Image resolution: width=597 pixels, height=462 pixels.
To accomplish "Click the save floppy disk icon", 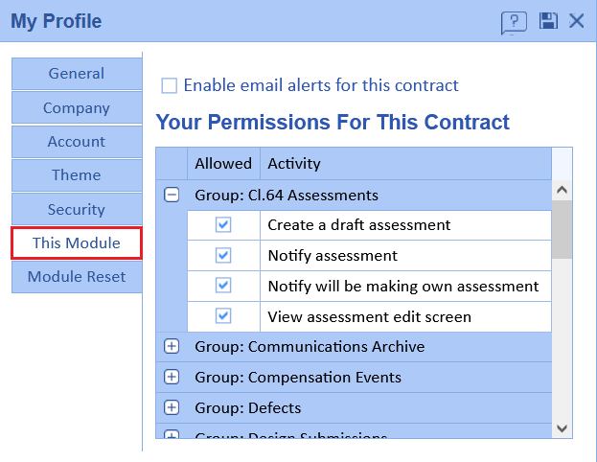I will click(x=548, y=21).
